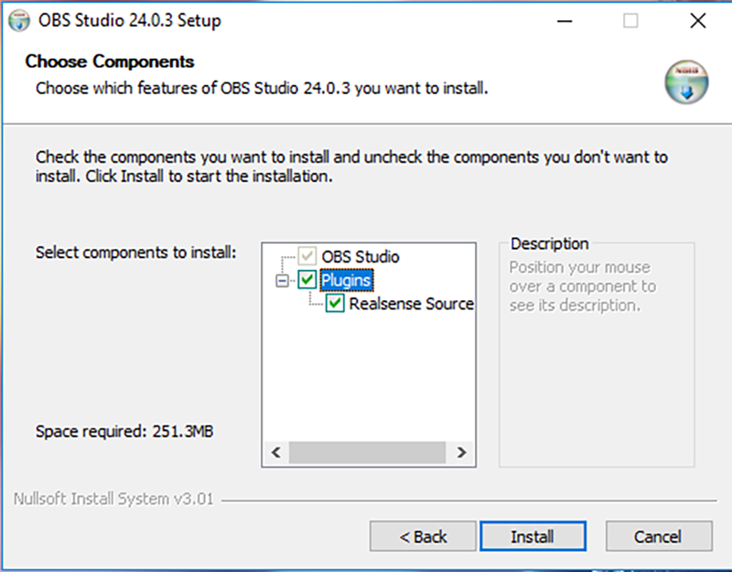Uncheck the Realsense Source checkbox
Screen dimensions: 732x572
pos(336,303)
